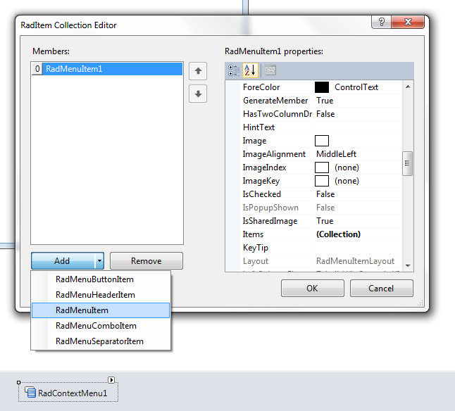Choose RadMenuButtonItem from the Add list

pyautogui.click(x=101, y=279)
